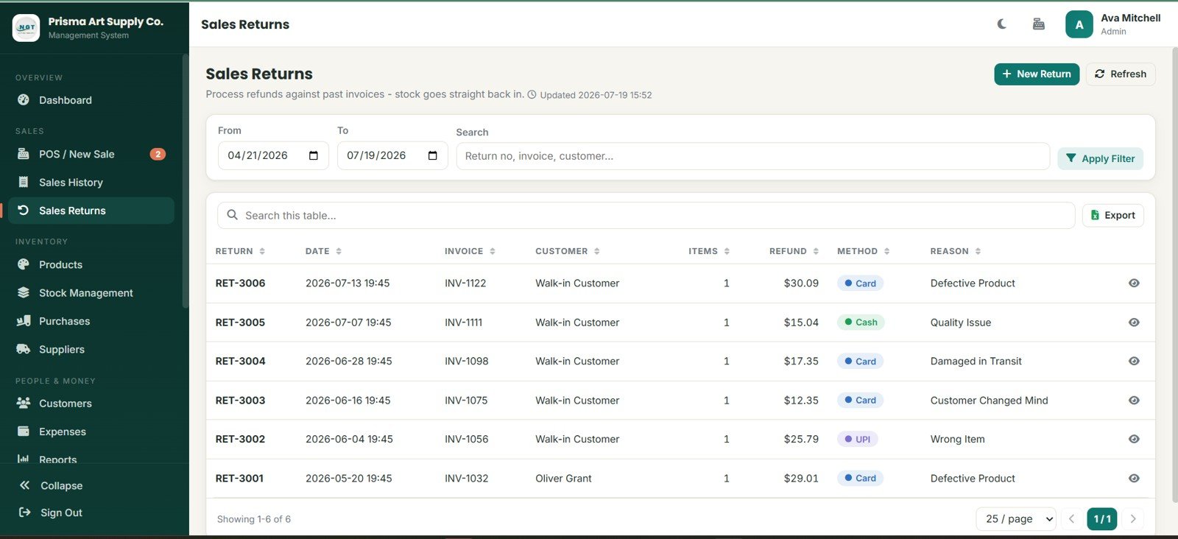This screenshot has width=1178, height=539.
Task: Go to next page arrow
Action: [x=1133, y=519]
